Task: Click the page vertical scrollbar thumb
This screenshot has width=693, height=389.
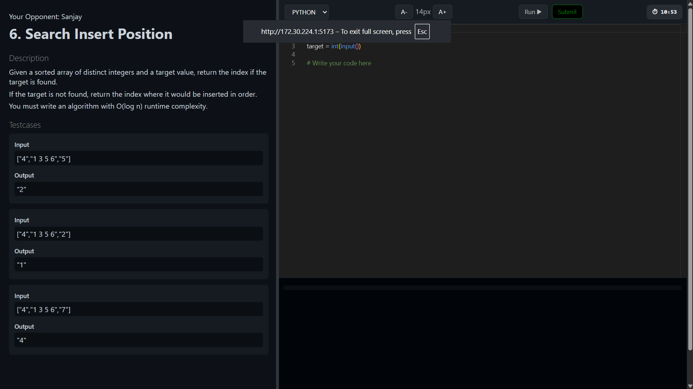Action: tap(690, 179)
